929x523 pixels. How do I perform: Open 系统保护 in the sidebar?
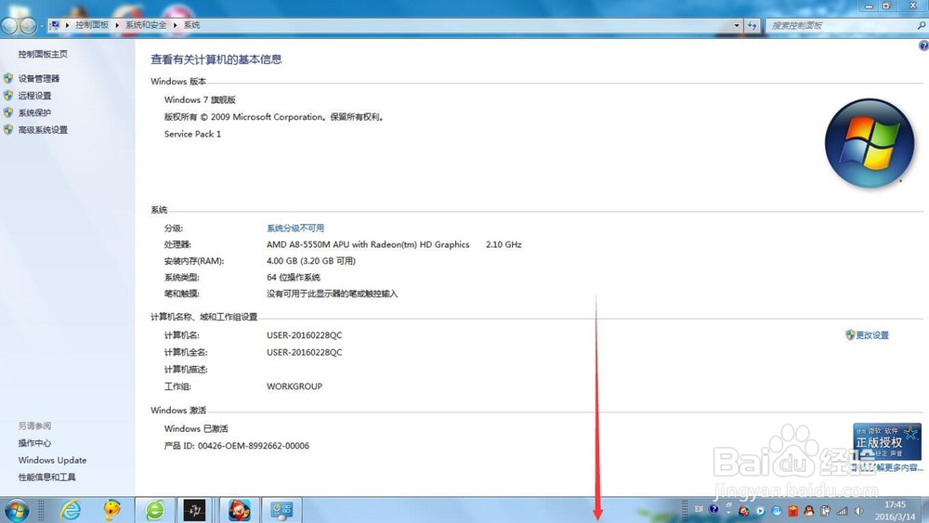point(34,112)
